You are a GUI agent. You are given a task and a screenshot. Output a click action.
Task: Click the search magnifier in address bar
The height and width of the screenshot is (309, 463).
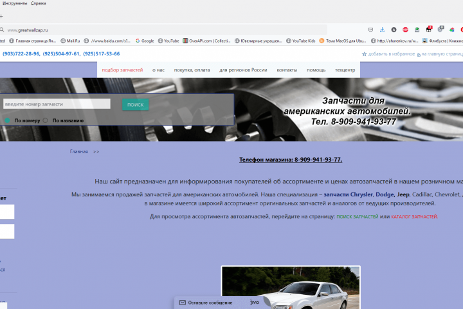(2, 30)
